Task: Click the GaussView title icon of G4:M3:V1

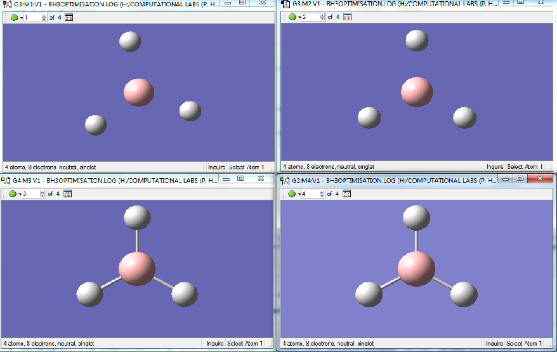Action: tap(6, 181)
